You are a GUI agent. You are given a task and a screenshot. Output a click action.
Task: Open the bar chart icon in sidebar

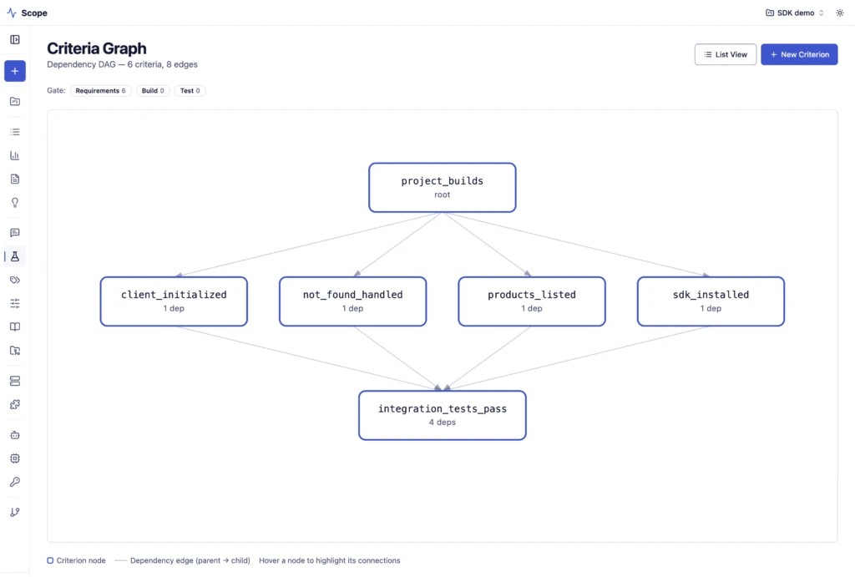15,155
